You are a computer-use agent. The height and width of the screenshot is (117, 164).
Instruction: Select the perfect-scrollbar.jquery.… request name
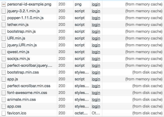30,66
